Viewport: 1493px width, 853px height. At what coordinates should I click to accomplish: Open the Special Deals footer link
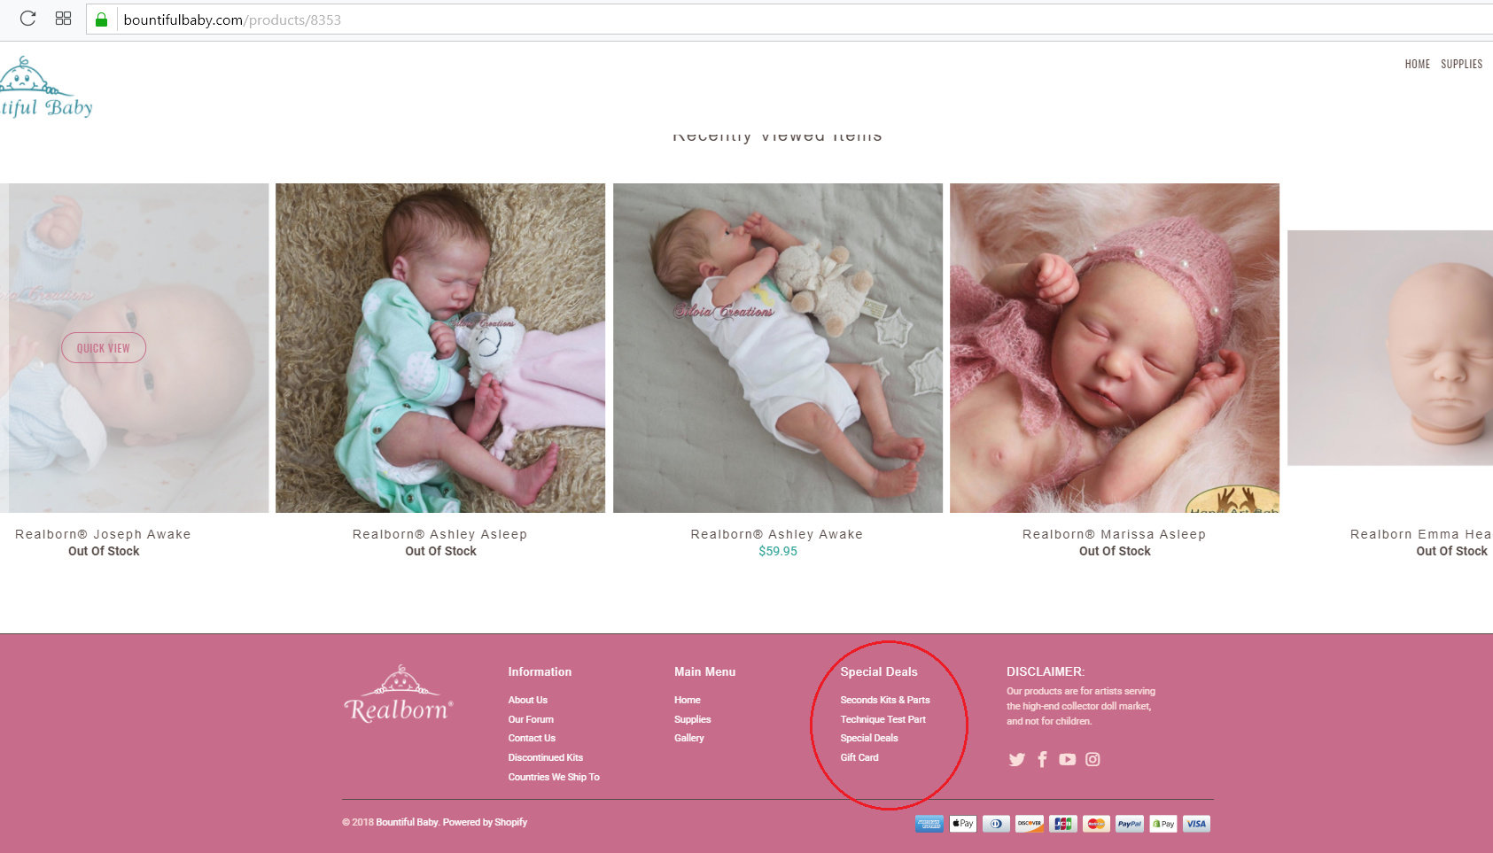[869, 738]
